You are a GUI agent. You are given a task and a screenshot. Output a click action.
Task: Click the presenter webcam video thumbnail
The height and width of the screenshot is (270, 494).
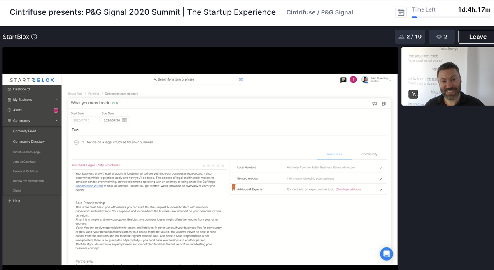click(447, 76)
